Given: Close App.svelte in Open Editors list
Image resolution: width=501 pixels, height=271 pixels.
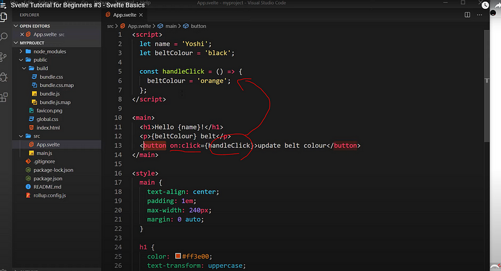Looking at the screenshot, I should [22, 34].
